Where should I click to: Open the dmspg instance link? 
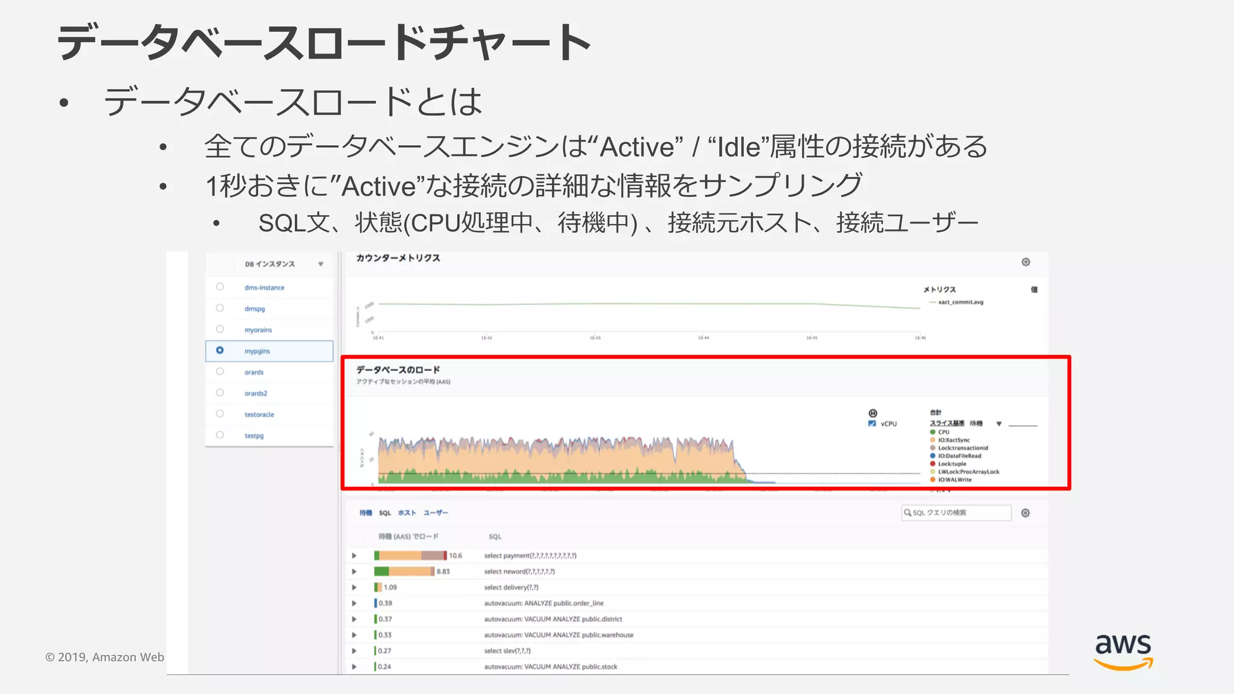coord(254,308)
